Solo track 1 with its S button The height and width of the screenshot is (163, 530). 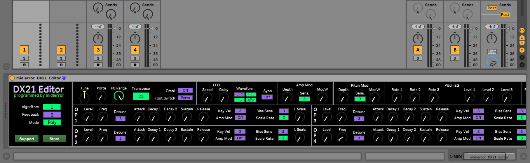[24, 58]
